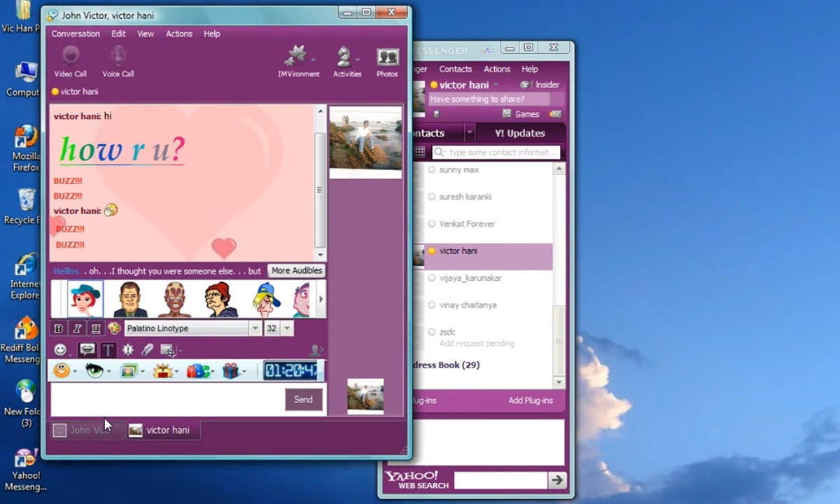This screenshot has width=840, height=504.
Task: Click Add Plug-ins link in Messenger
Action: click(530, 400)
